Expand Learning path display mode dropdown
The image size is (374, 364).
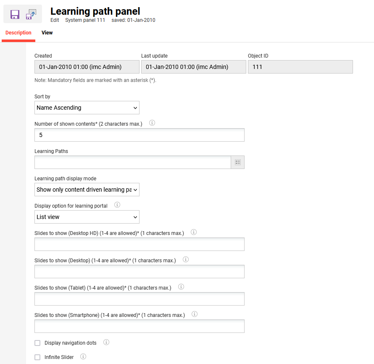pos(87,190)
